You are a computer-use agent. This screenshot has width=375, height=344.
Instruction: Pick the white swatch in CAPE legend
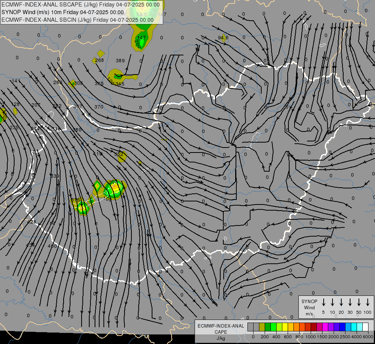[365, 327]
